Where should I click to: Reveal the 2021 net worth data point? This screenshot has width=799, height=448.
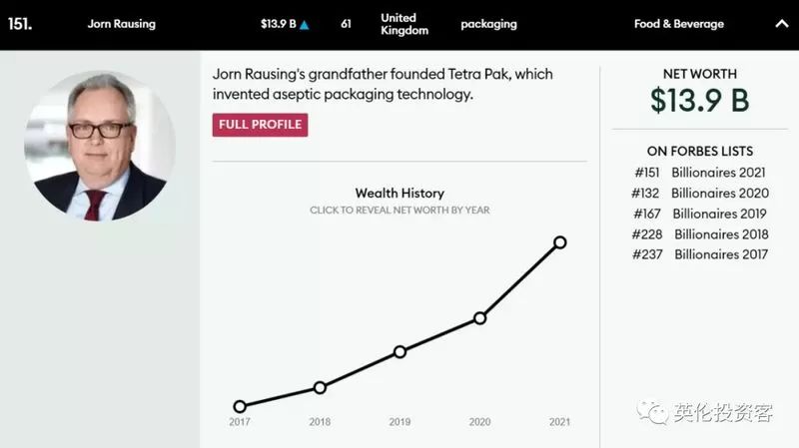pyautogui.click(x=559, y=242)
